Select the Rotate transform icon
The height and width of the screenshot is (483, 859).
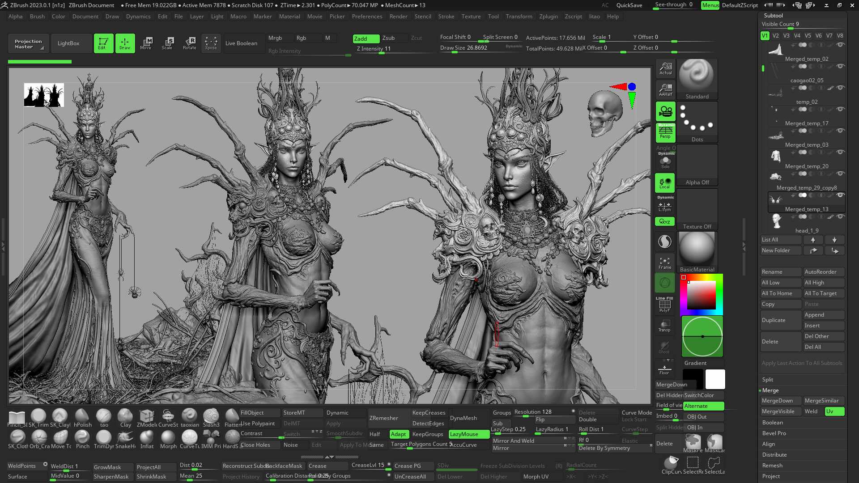(x=189, y=43)
